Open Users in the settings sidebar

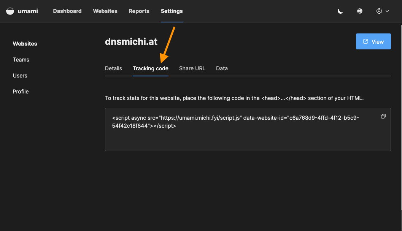point(20,76)
